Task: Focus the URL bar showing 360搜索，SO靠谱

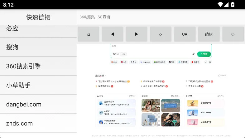Action: (161, 17)
